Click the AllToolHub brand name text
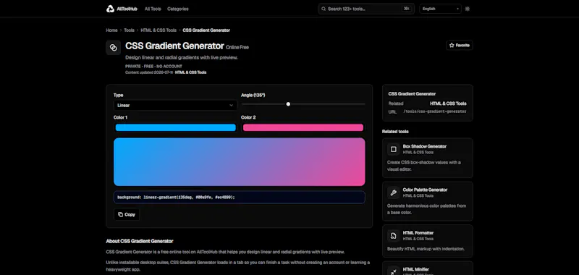579x275 pixels. 127,9
